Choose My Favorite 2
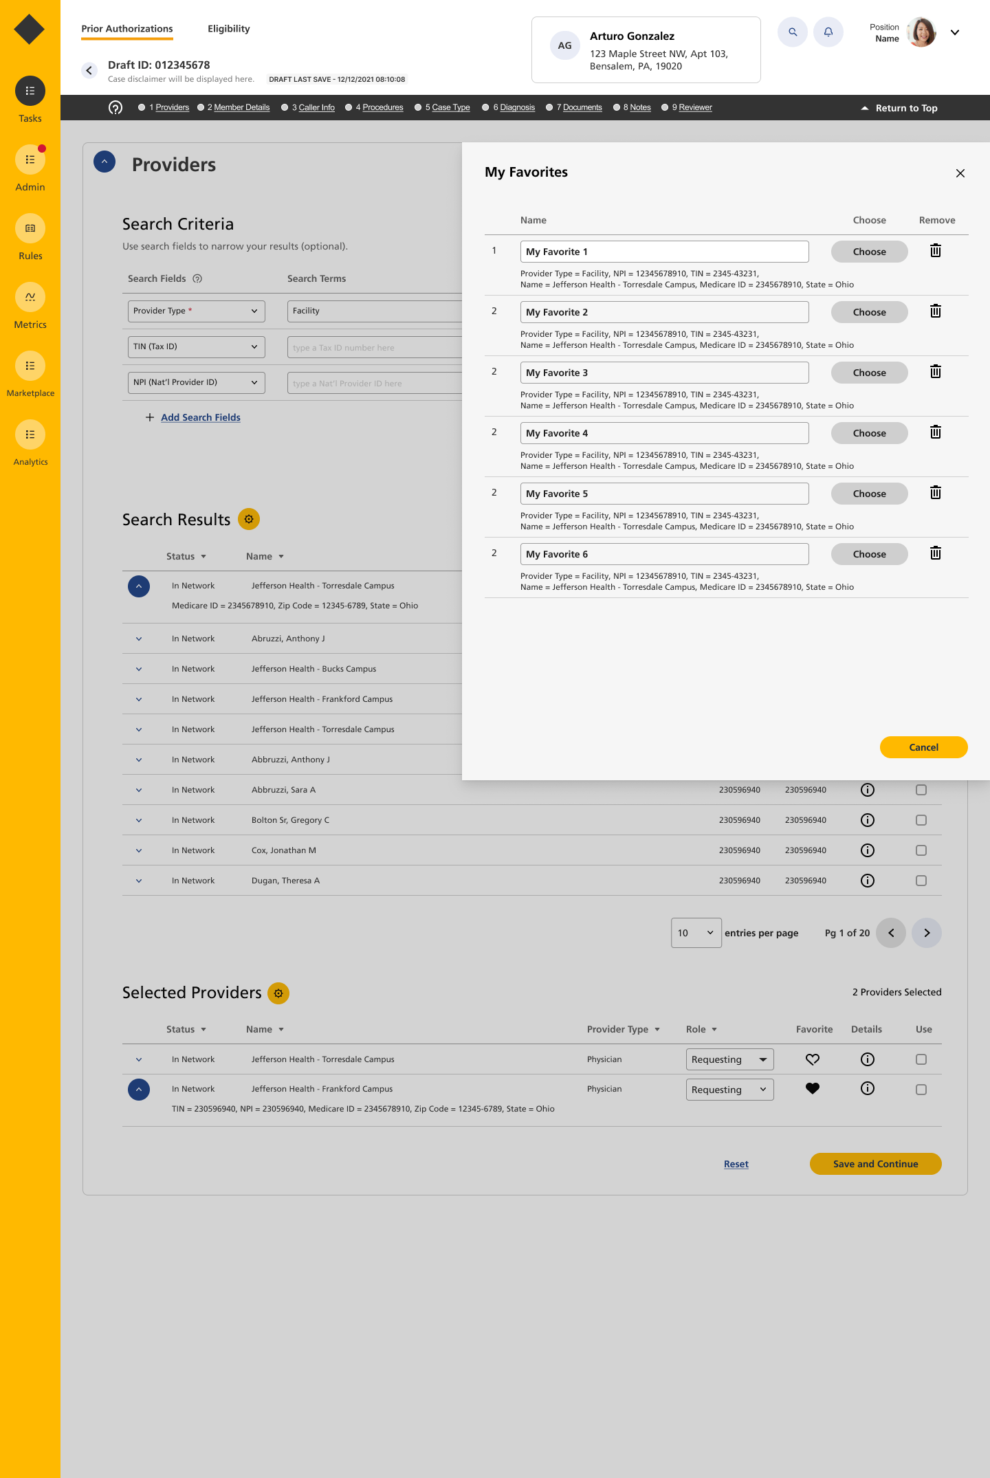The width and height of the screenshot is (990, 1478). click(869, 312)
